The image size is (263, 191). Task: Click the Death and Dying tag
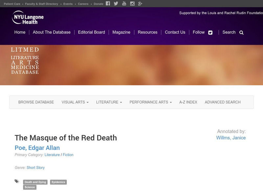[36, 182]
